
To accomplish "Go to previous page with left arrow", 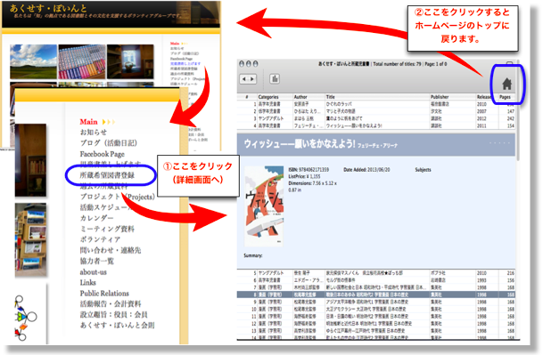I will point(243,79).
